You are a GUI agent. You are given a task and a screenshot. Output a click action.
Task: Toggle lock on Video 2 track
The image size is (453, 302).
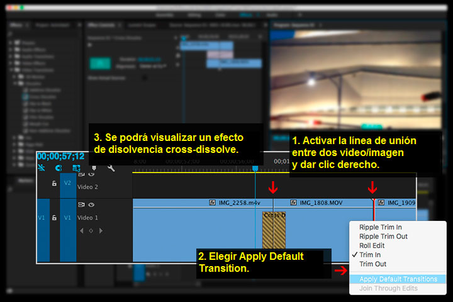[54, 183]
